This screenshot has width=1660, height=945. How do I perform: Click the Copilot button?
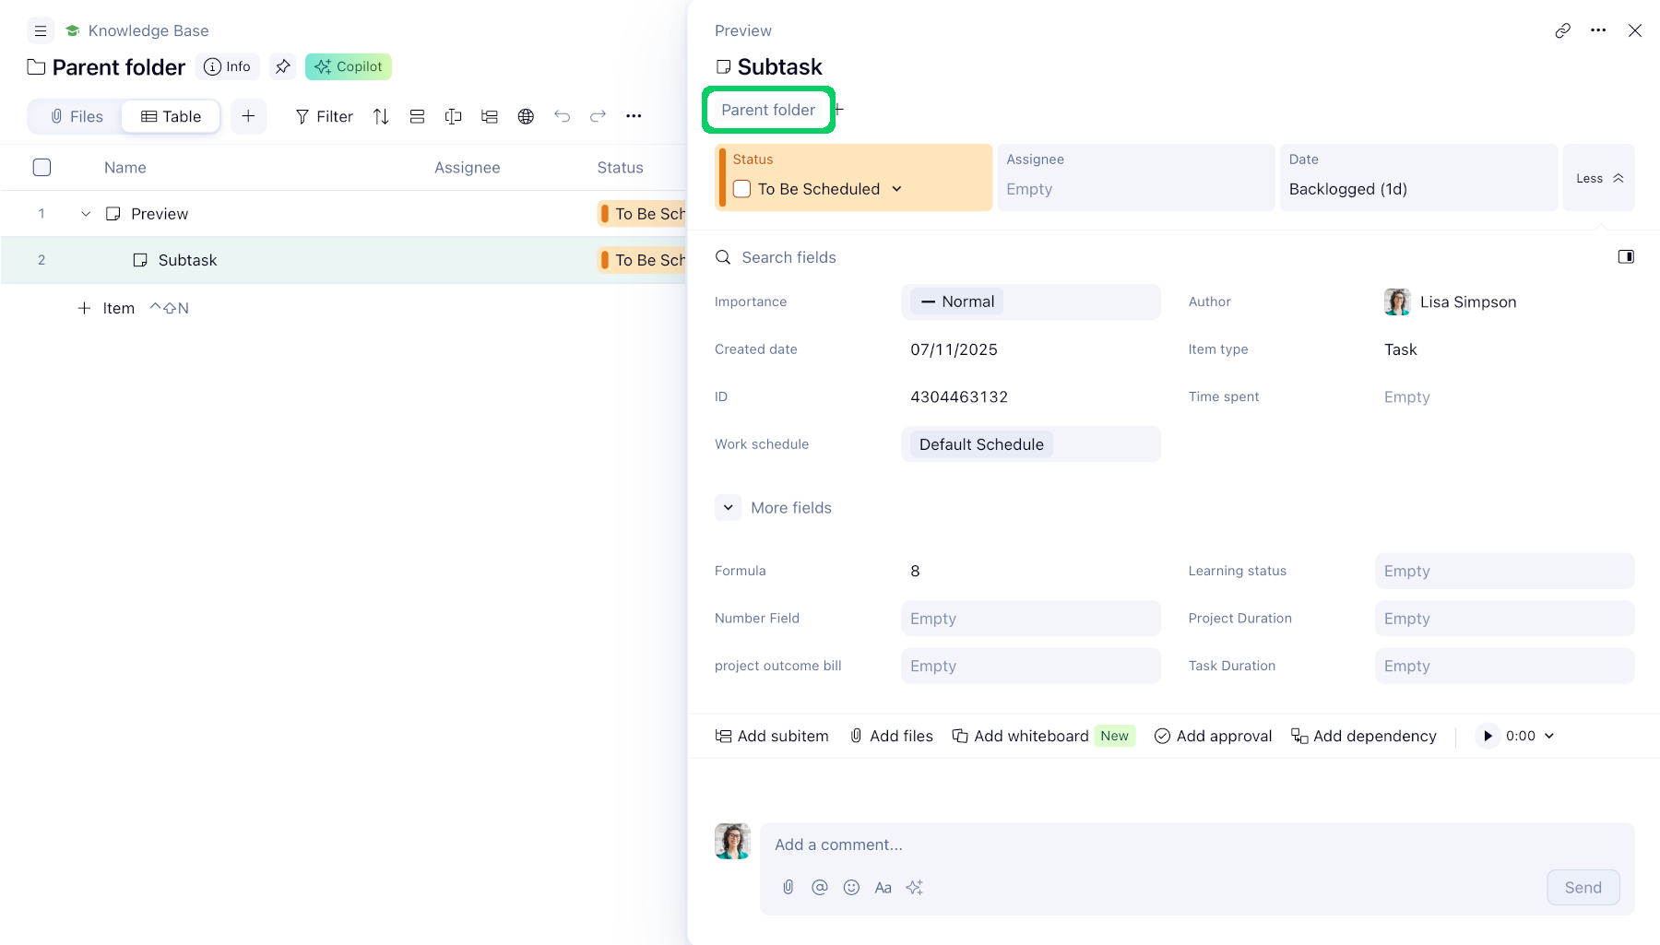click(x=349, y=66)
